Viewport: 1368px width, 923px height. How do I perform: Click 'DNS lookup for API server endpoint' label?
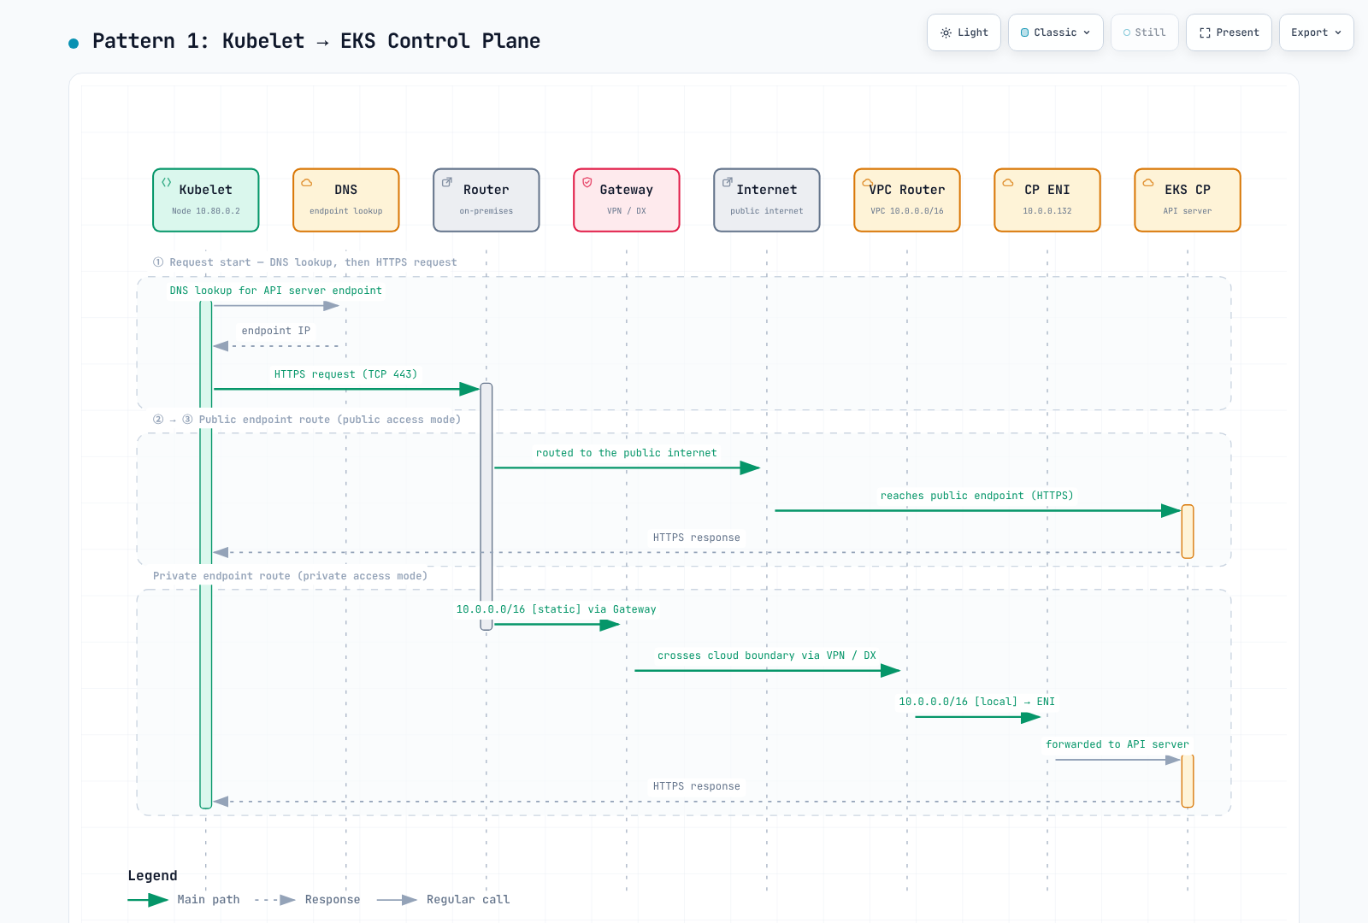[276, 291]
